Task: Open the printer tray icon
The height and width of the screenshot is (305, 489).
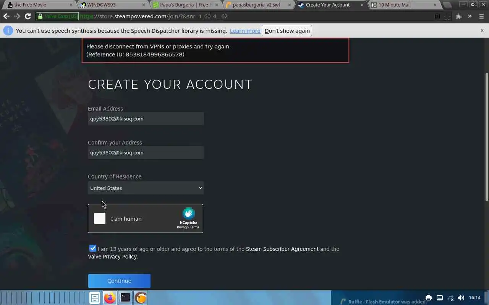Action: [429, 298]
